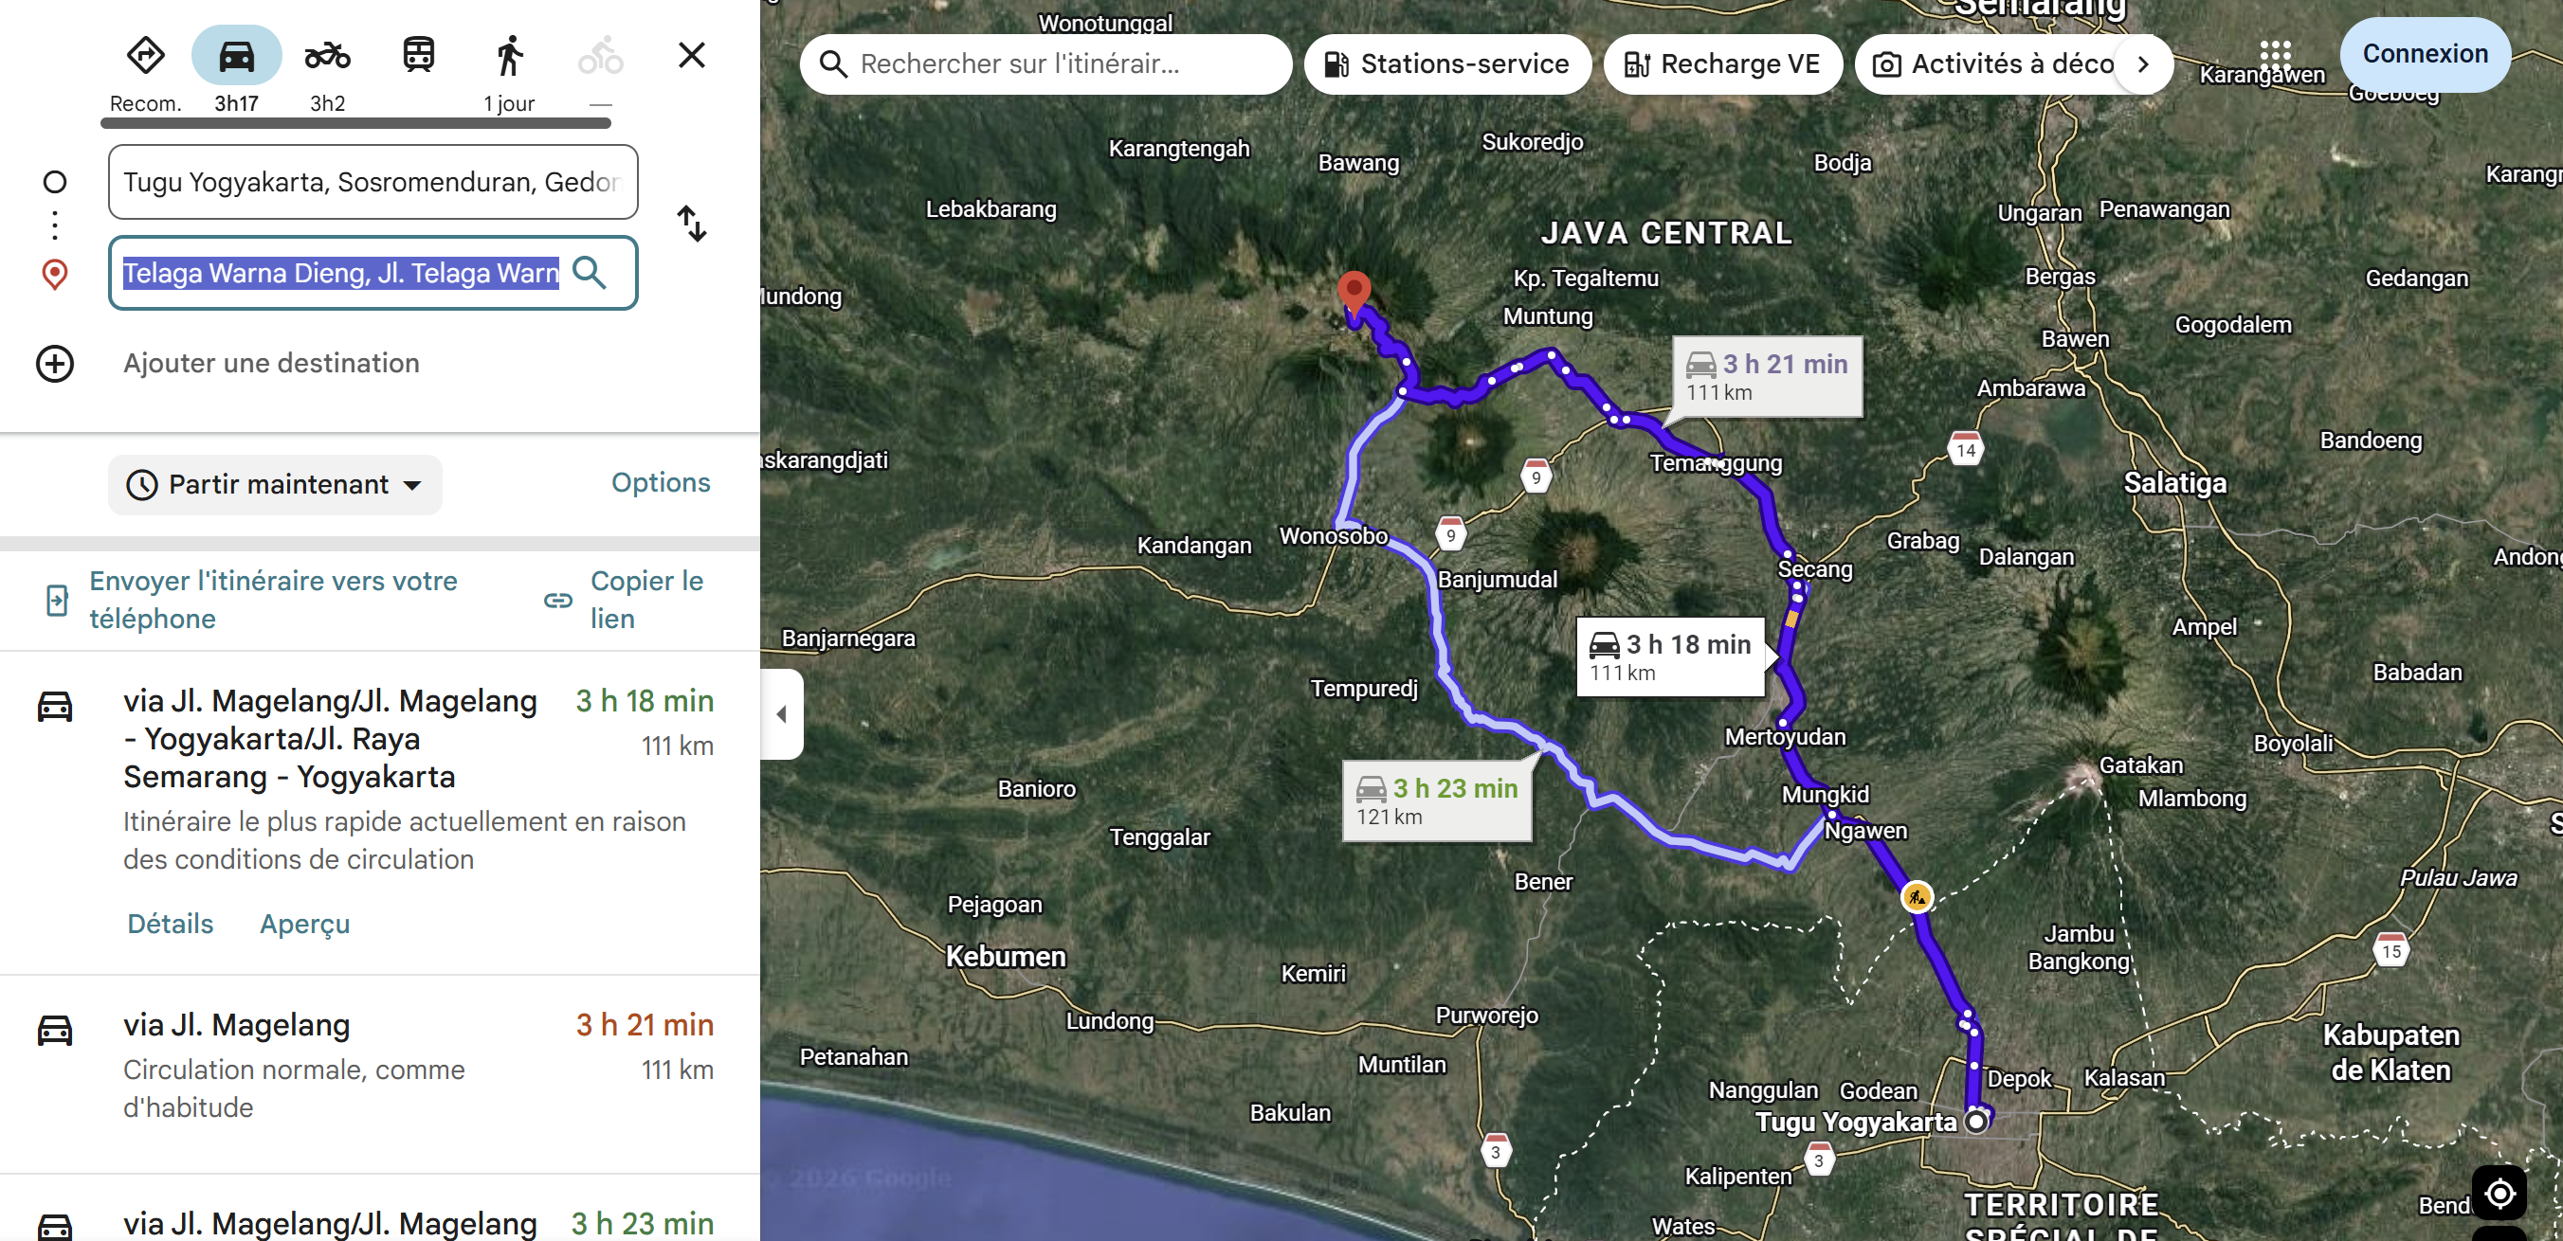Swap origin and destination
This screenshot has width=2563, height=1241.
(692, 224)
